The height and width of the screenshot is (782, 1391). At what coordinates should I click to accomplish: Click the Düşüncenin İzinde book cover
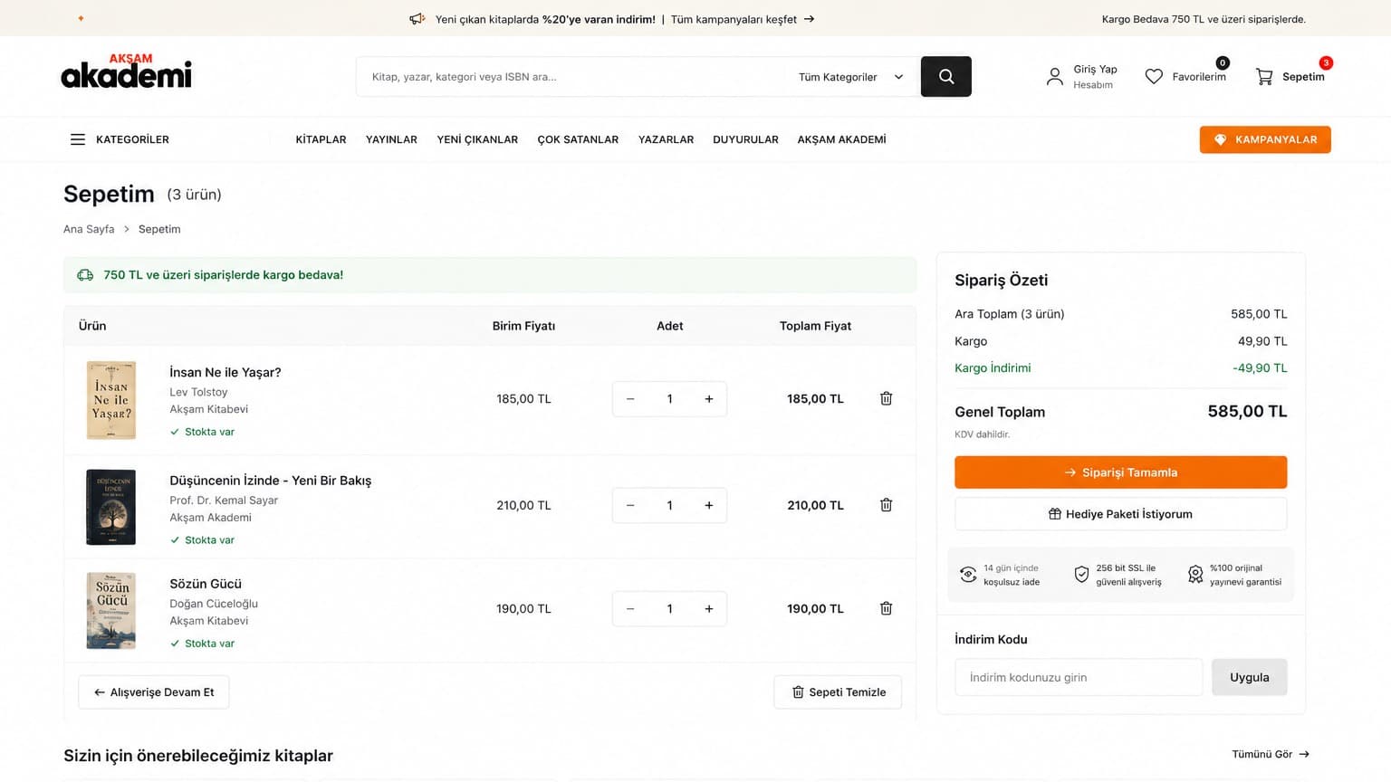pos(111,507)
